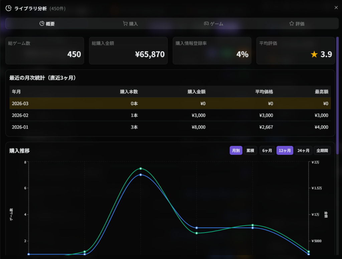Image resolution: width=342 pixels, height=259 pixels.
Task: Switch chart to 累積 mode
Action: coord(250,151)
